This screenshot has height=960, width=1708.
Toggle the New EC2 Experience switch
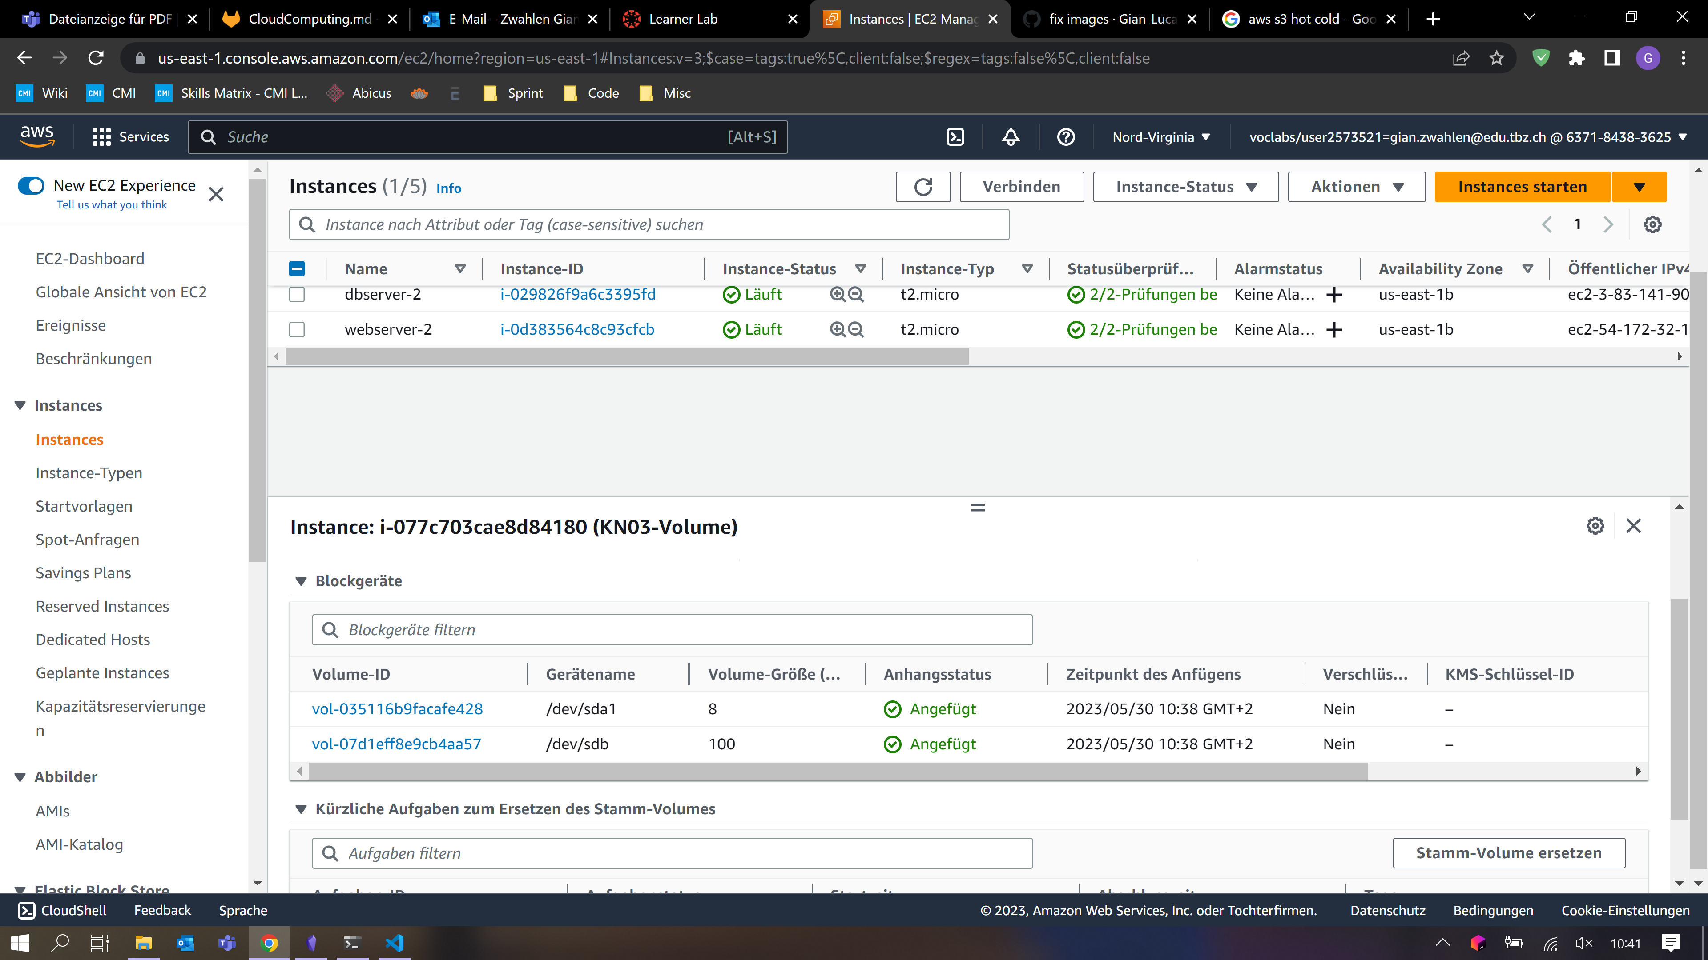point(31,185)
